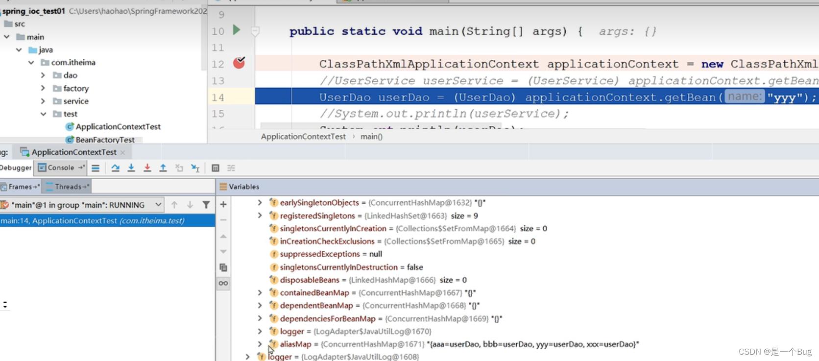Open the Evaluate Expression calculator icon

(215, 168)
